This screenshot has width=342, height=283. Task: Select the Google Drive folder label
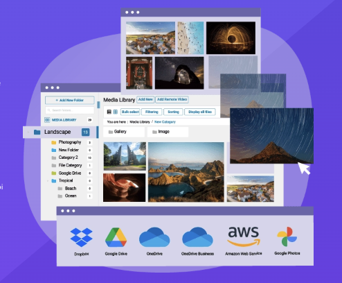[x=70, y=173]
